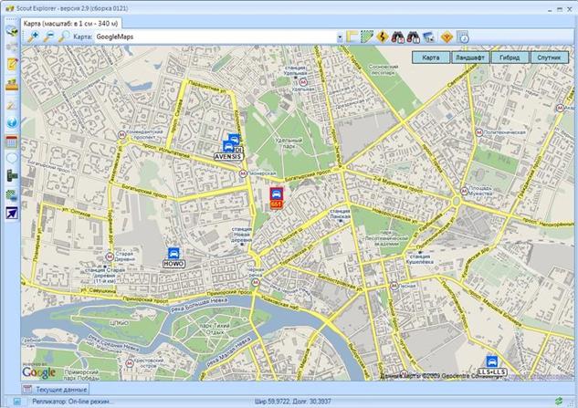Click the red 651 vehicle marker
This screenshot has height=408, width=578.
[x=276, y=198]
